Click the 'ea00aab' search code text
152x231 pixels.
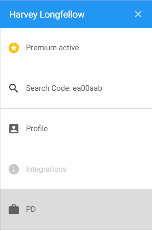(x=87, y=88)
